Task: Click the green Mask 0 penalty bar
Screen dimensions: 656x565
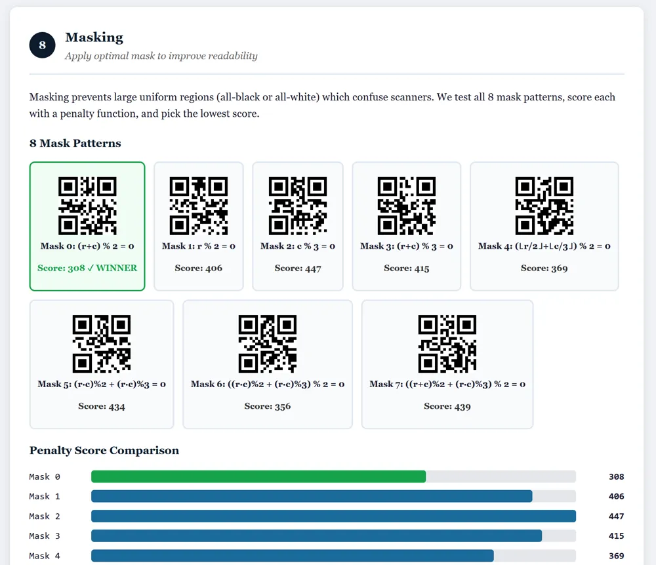Action: coord(258,476)
